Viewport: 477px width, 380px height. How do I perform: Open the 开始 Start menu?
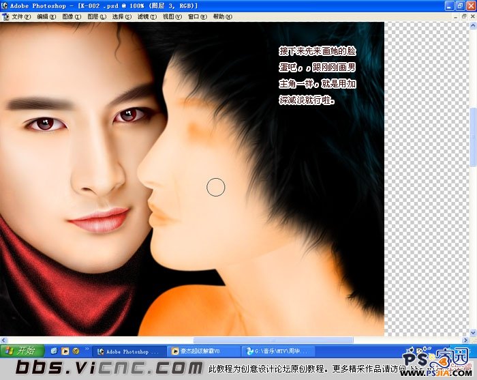click(x=22, y=351)
